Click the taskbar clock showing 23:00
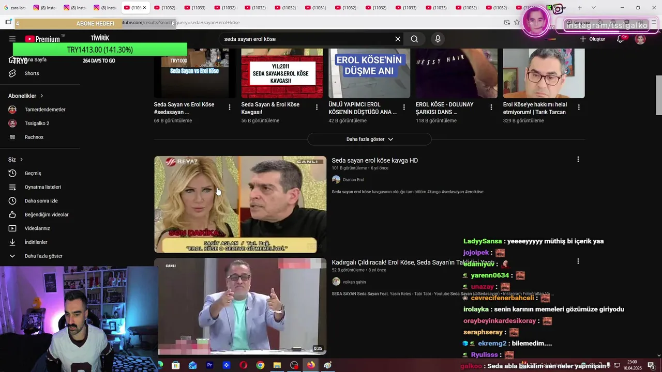This screenshot has height=372, width=662. click(x=632, y=365)
